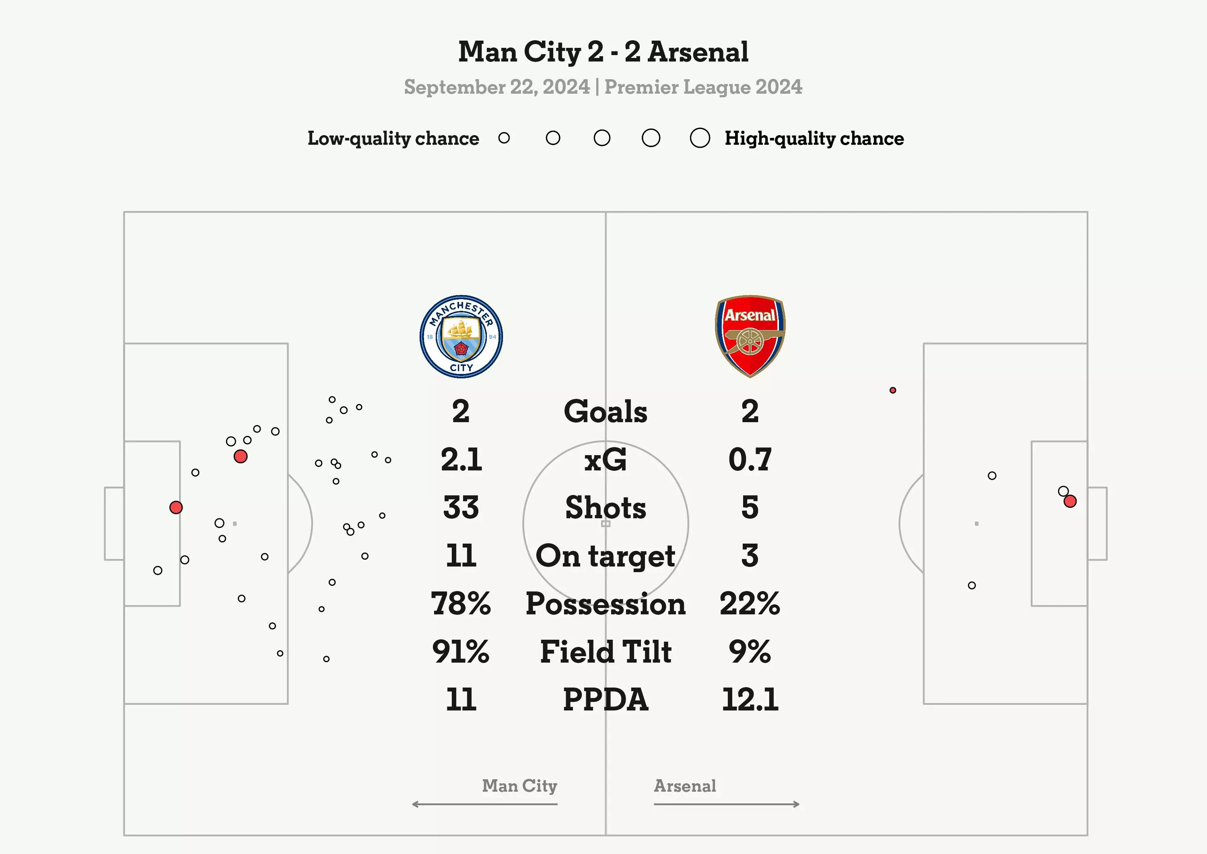The image size is (1207, 854).
Task: Click the left-pointing Man City direction arrow
Action: pyautogui.click(x=484, y=804)
